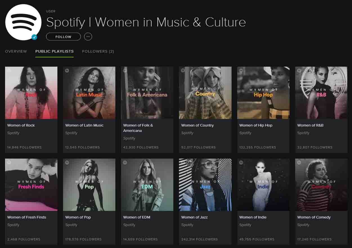Screen dimensions: 352x248
Task: Open Women of Comedy cover art
Action: coord(321,185)
